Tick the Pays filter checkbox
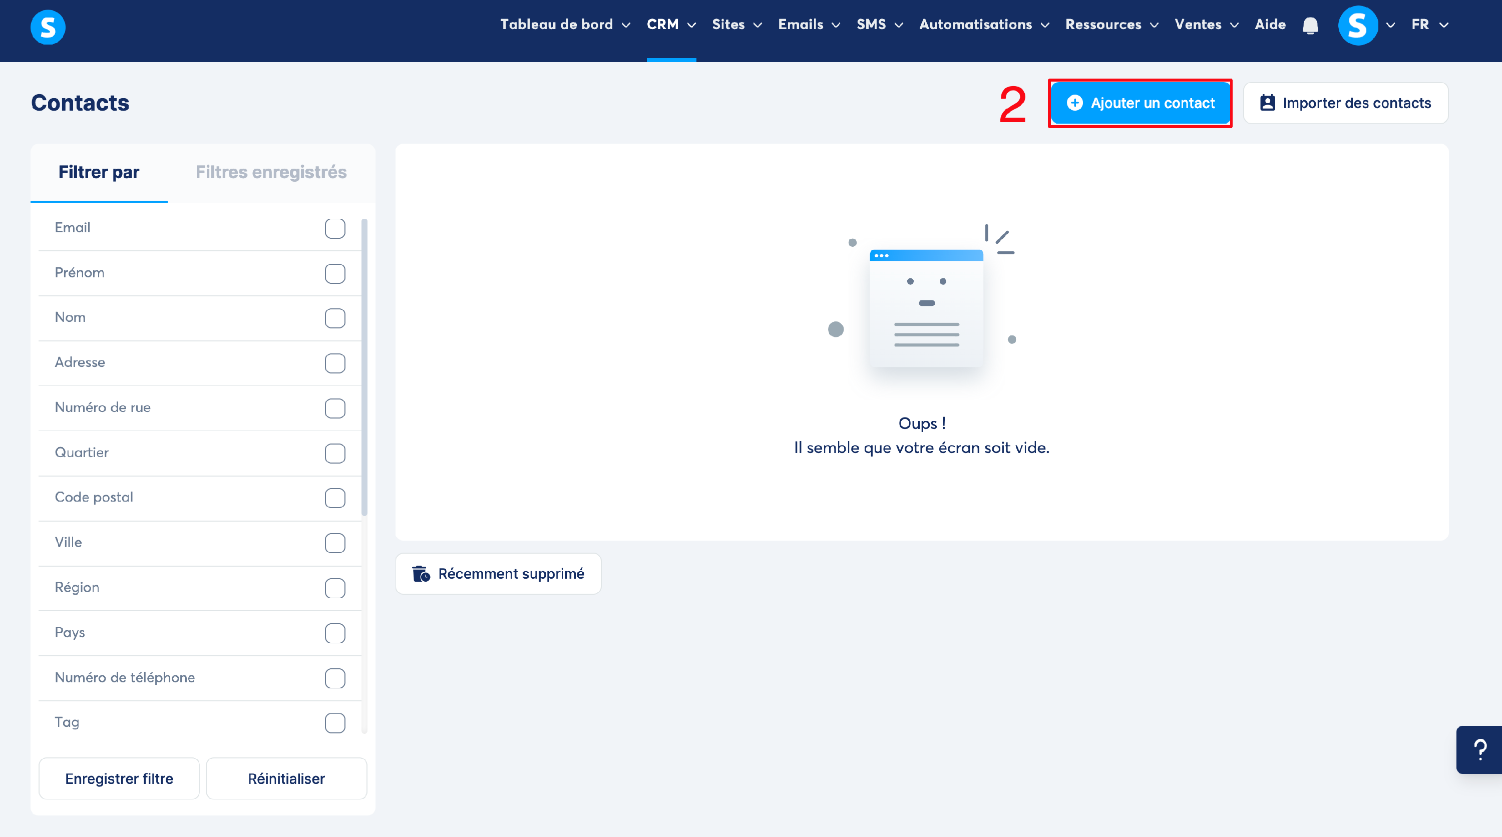Image resolution: width=1502 pixels, height=837 pixels. click(x=334, y=633)
